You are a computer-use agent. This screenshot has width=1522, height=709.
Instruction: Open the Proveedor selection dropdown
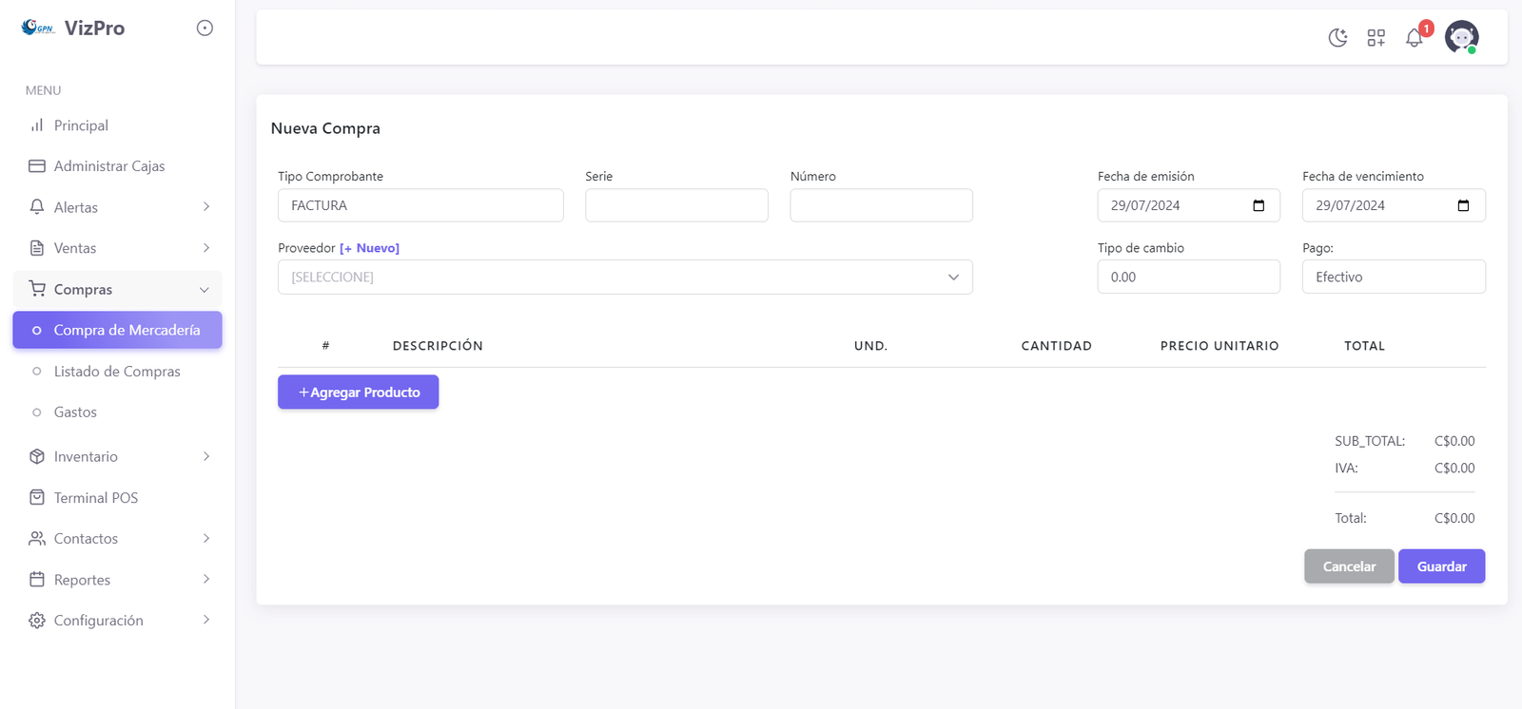(x=624, y=278)
